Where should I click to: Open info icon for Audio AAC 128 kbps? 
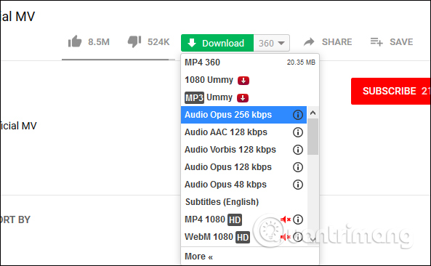(x=298, y=132)
